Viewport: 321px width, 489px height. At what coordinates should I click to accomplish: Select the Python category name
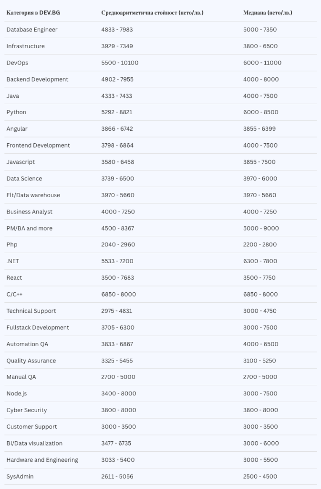(x=16, y=112)
